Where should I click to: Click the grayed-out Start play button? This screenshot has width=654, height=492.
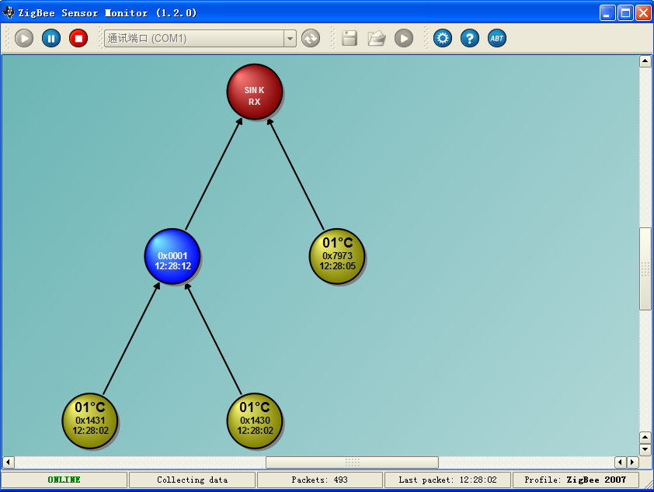pos(24,38)
